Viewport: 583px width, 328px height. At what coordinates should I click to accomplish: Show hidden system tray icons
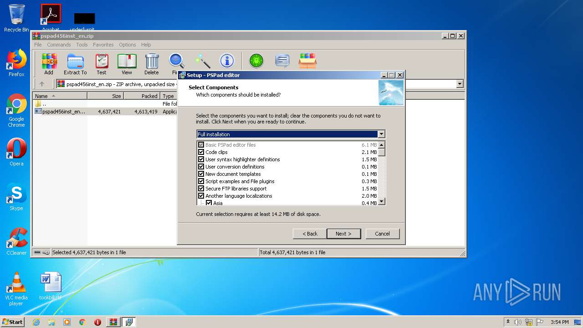click(508, 322)
